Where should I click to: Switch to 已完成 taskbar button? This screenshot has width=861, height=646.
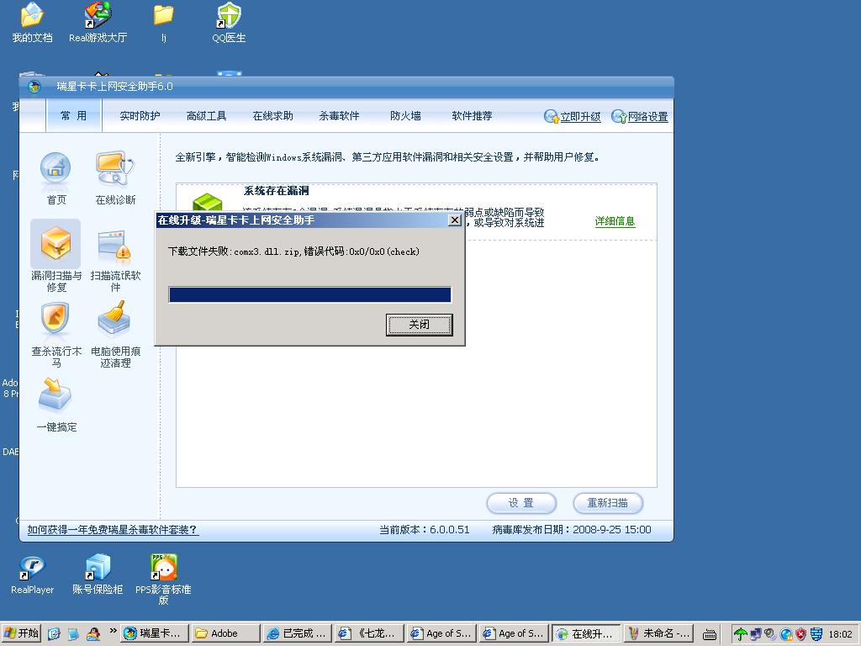click(297, 633)
